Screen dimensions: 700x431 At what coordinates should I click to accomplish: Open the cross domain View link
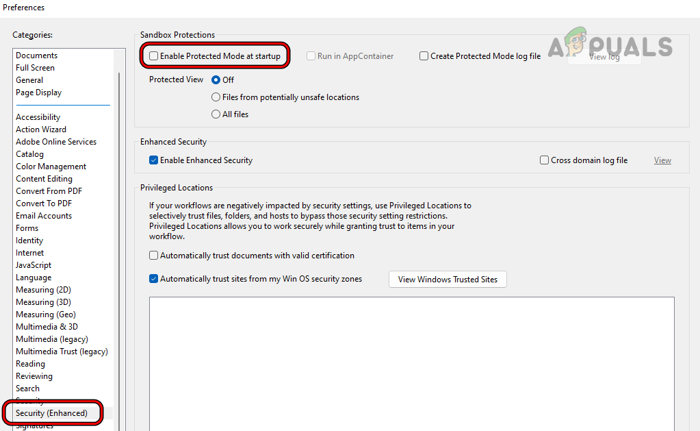(x=662, y=160)
